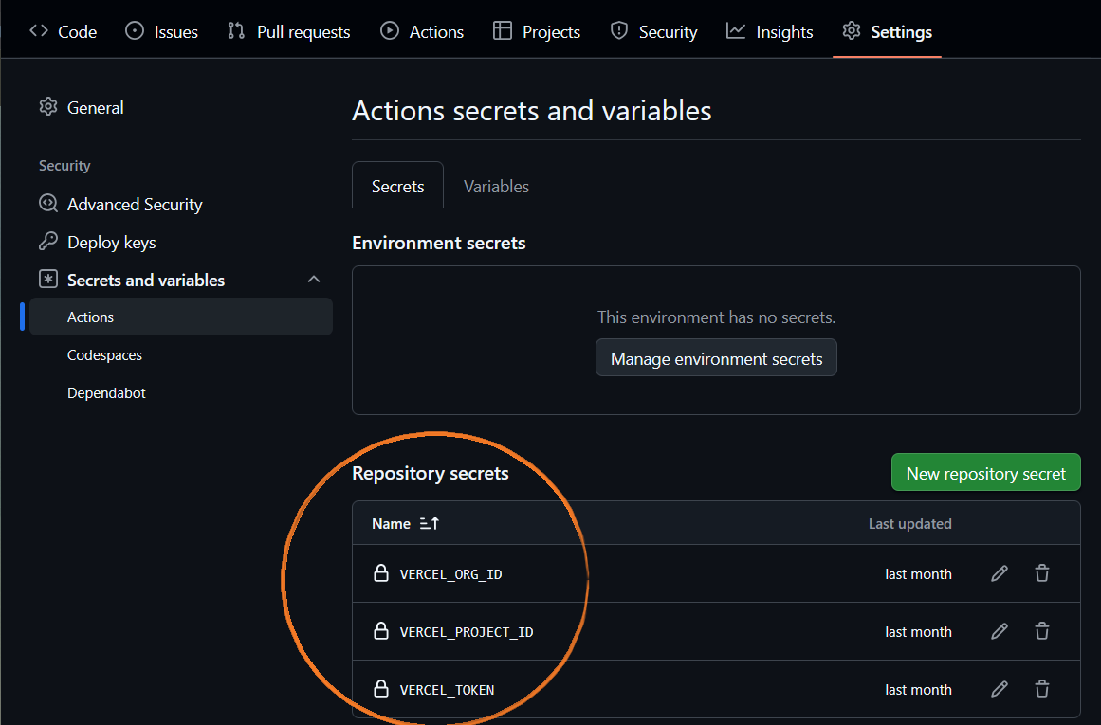The width and height of the screenshot is (1101, 725).
Task: Select Actions under Secrets and variables
Action: [181, 317]
